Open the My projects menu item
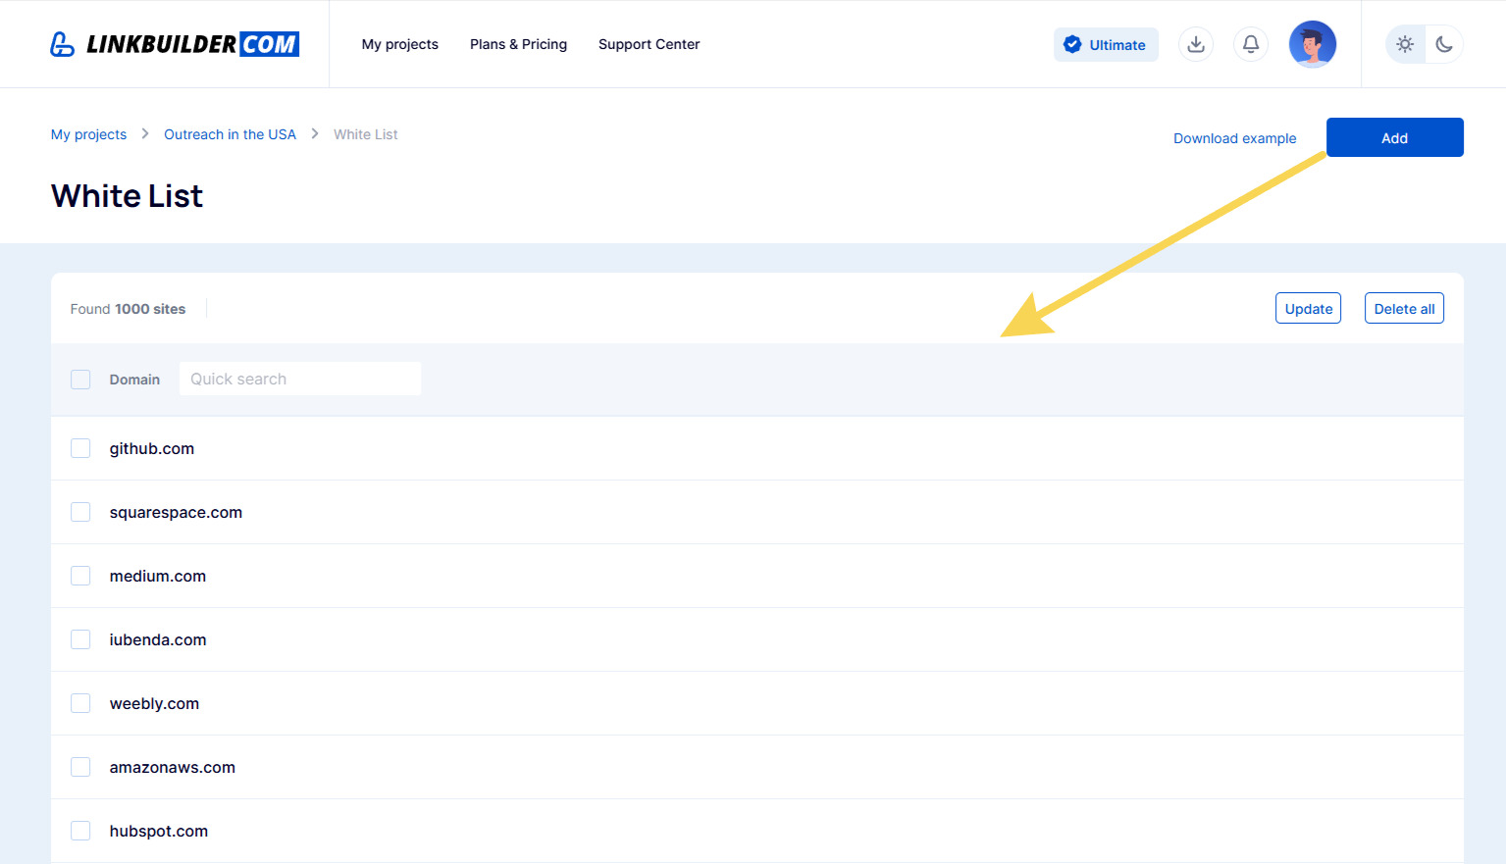1506x864 pixels. 399,44
